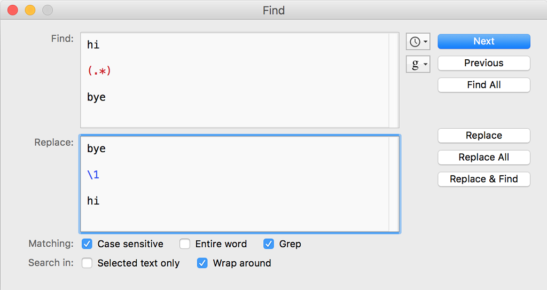Image resolution: width=547 pixels, height=290 pixels.
Task: Open the saved grep patterns dropdown
Action: click(418, 65)
